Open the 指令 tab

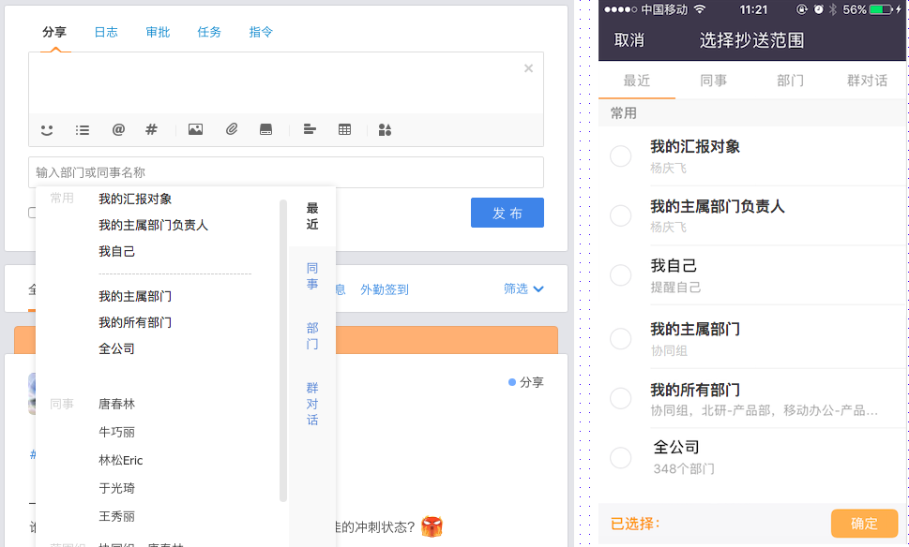click(x=261, y=32)
